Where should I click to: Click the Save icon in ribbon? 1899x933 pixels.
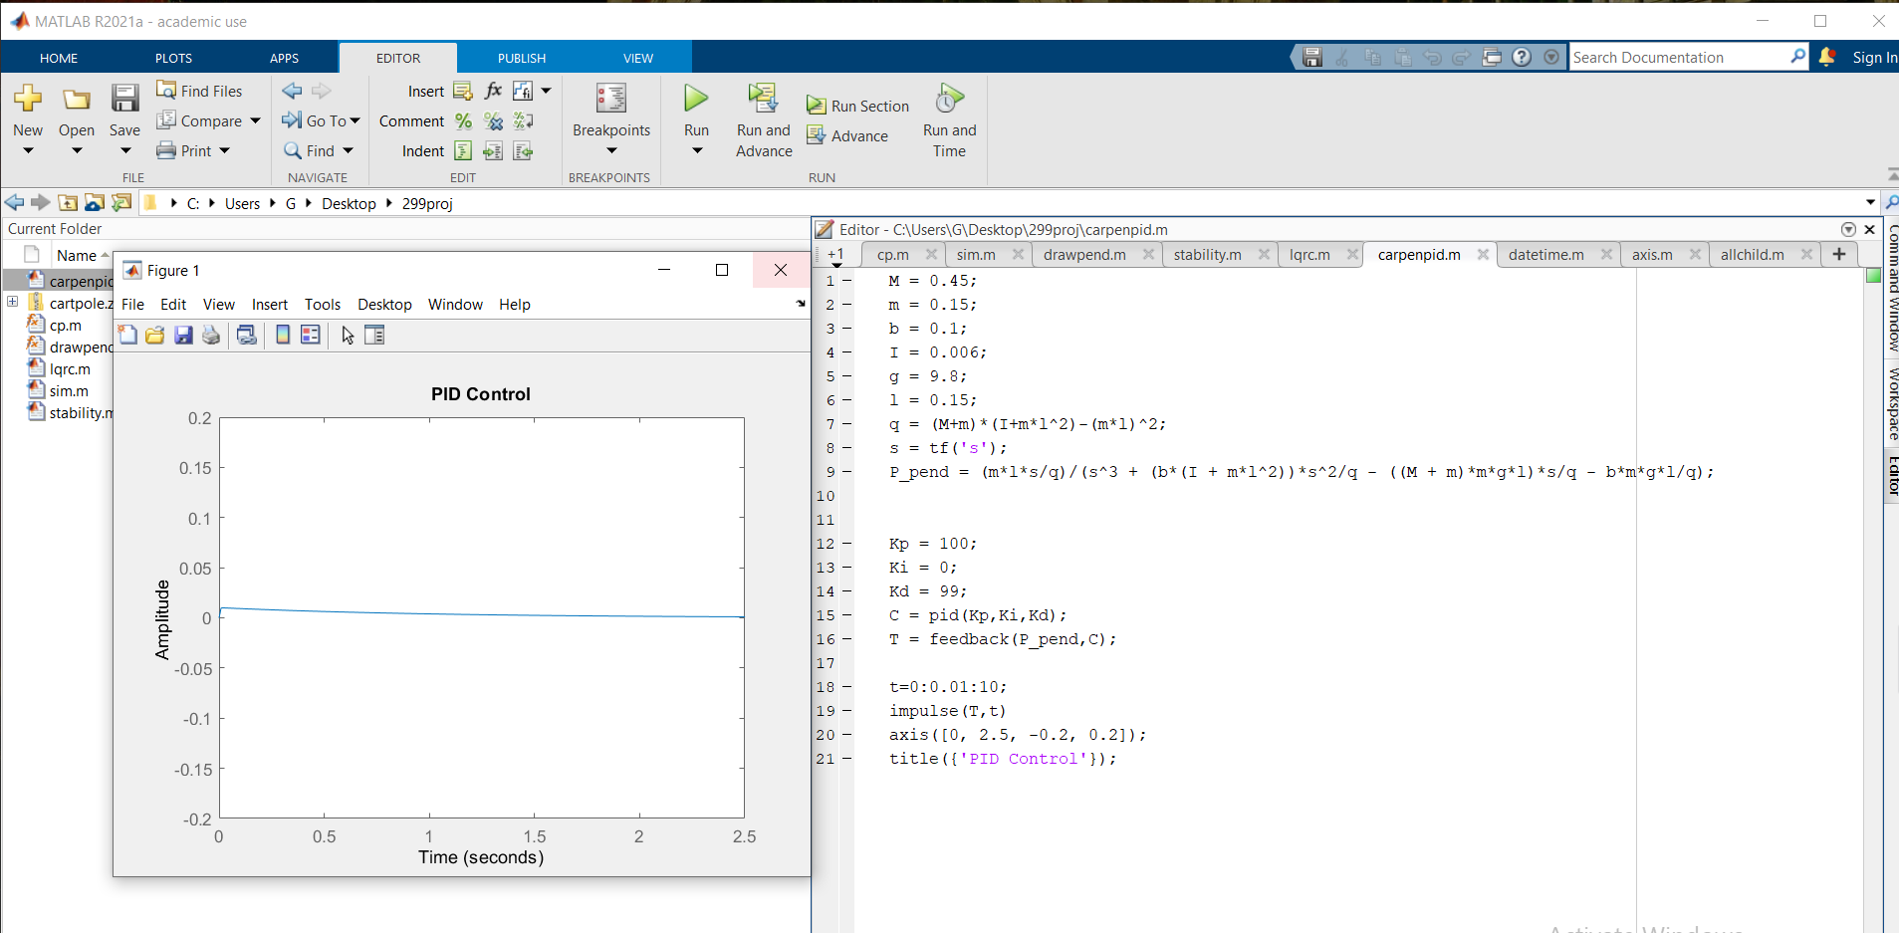124,99
